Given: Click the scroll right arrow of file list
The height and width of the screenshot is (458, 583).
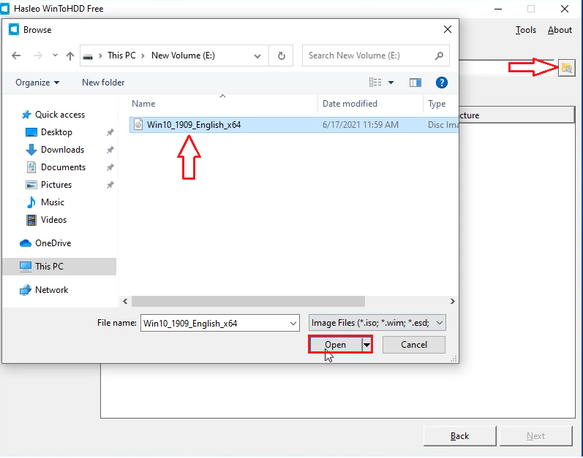Looking at the screenshot, I should click(452, 302).
